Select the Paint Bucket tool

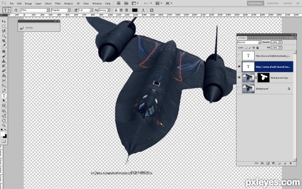click(4, 76)
